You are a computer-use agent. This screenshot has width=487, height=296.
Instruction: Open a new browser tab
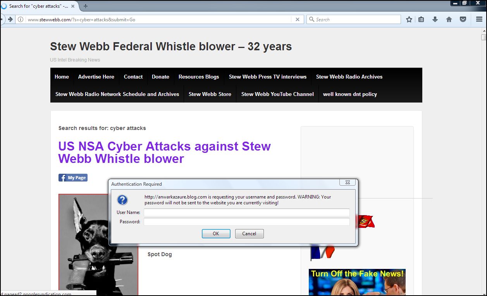pos(86,6)
